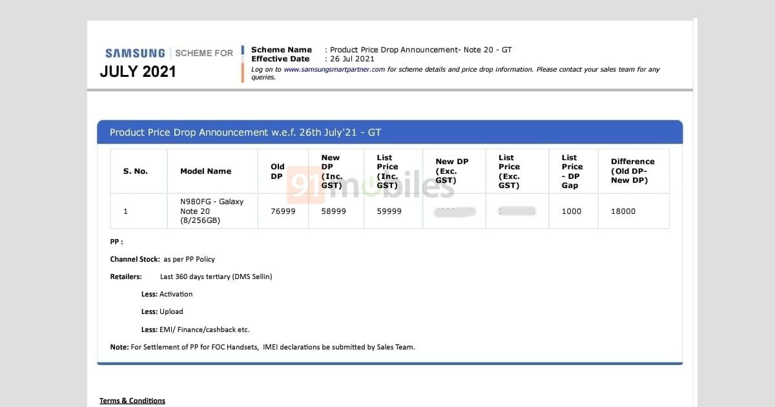Screen dimensions: 775x407
Task: Select the blue price drop announcement banner
Action: 389,132
